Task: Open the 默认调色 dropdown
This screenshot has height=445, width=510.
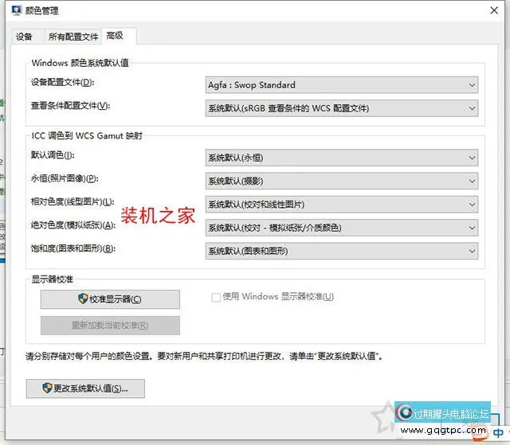Action: click(342, 158)
